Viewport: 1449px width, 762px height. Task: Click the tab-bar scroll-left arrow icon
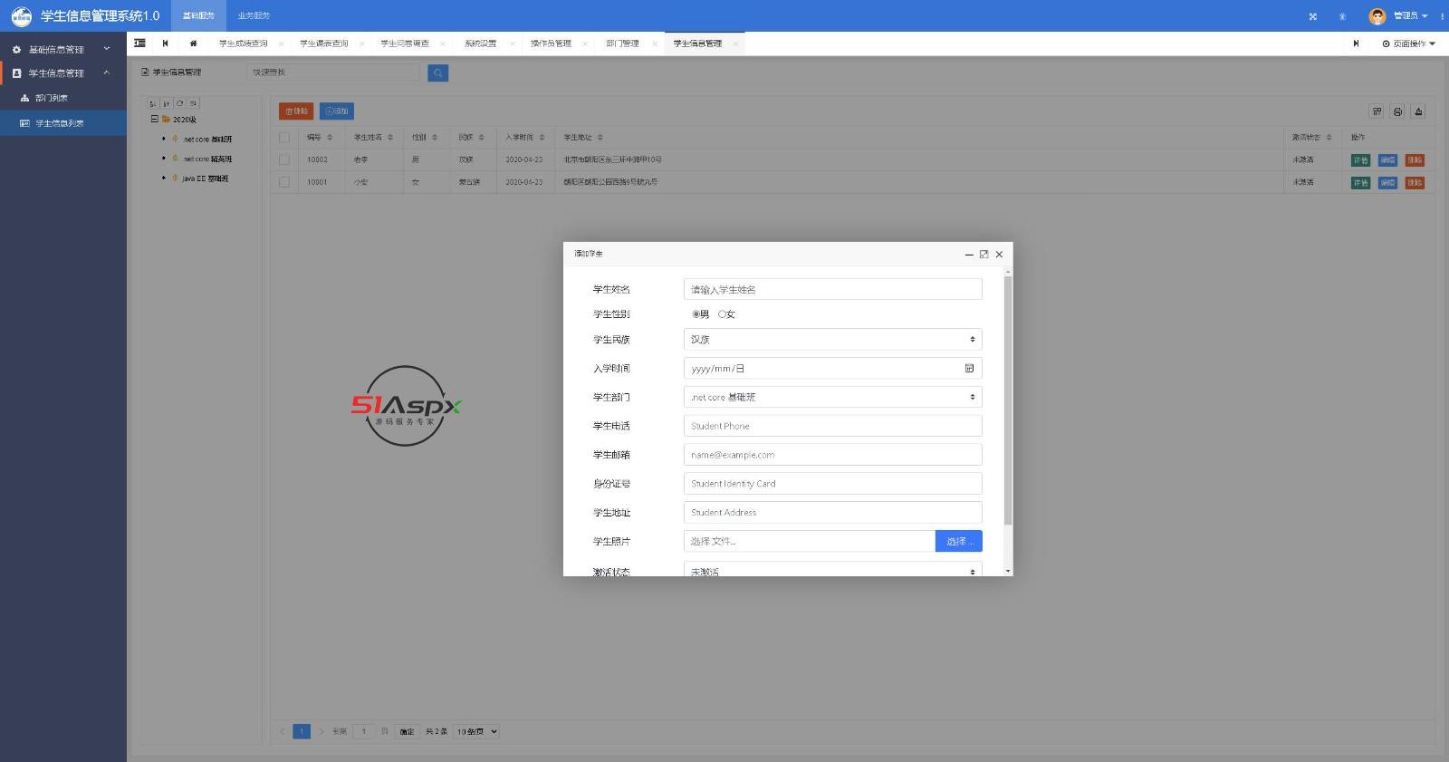pos(165,43)
